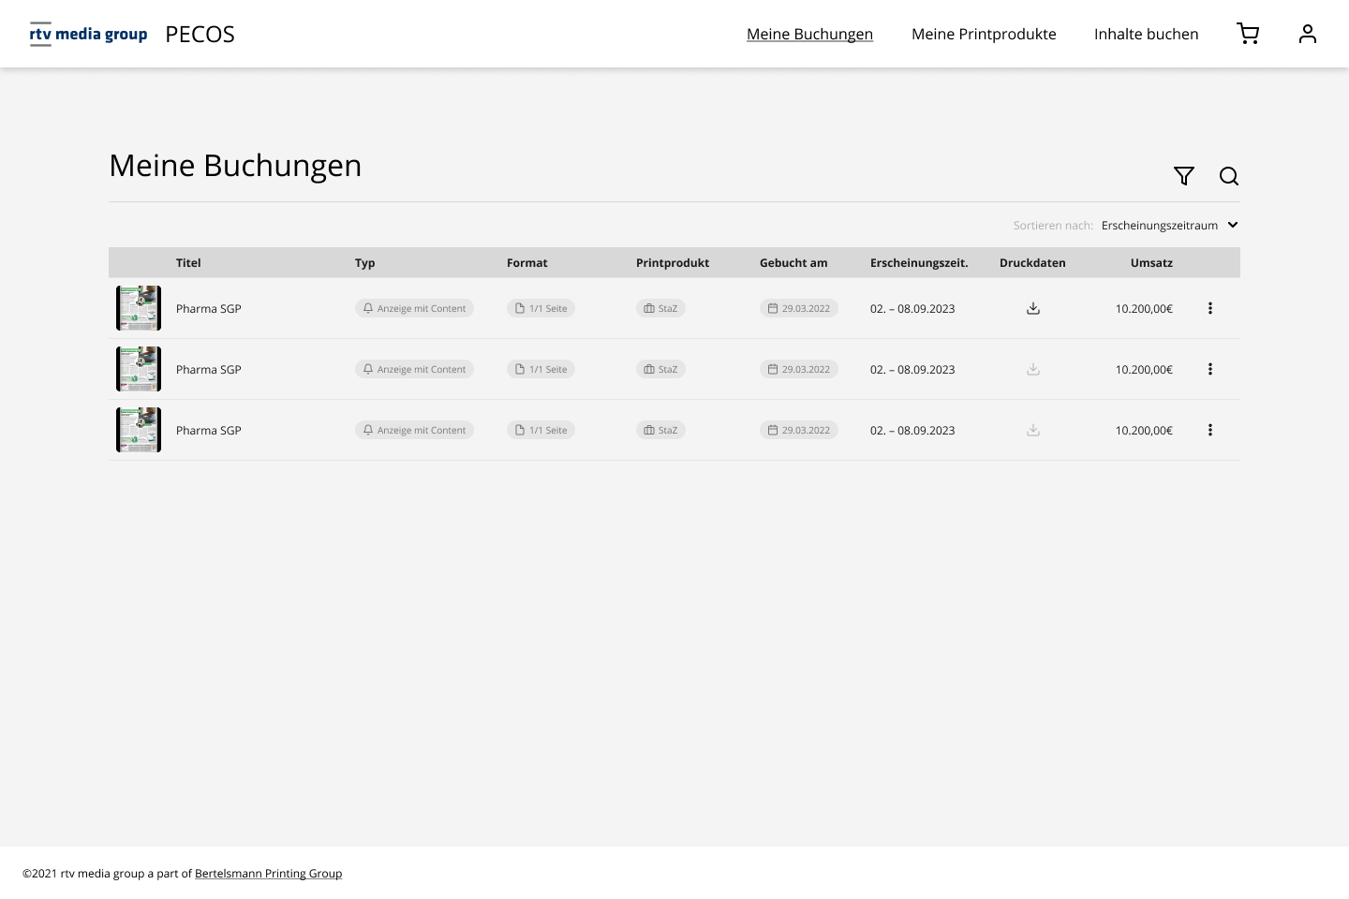The height and width of the screenshot is (899, 1349).
Task: Open the user account menu
Action: 1308,34
